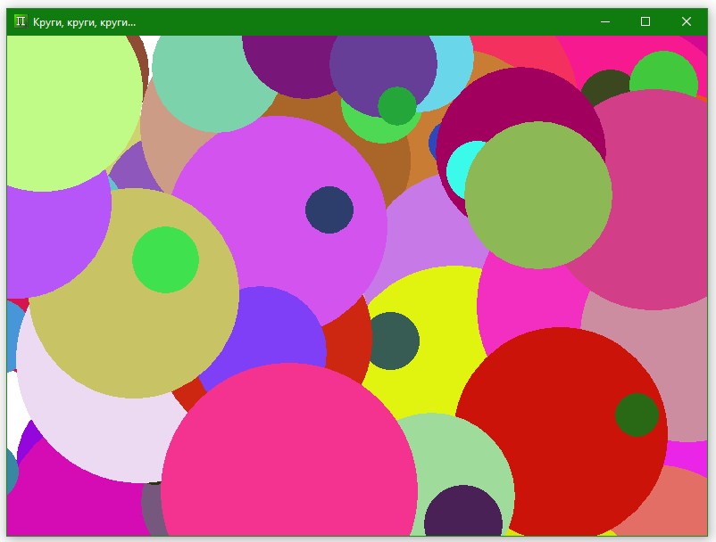Close the Круги, круги, круги window
The height and width of the screenshot is (542, 716).
686,21
